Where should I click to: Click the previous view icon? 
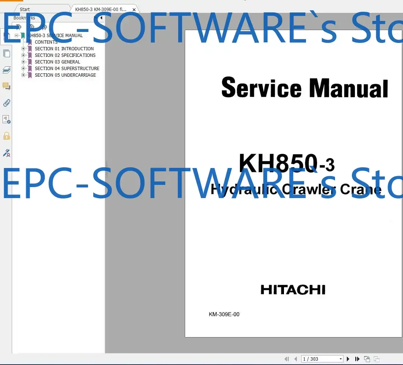(x=367, y=359)
